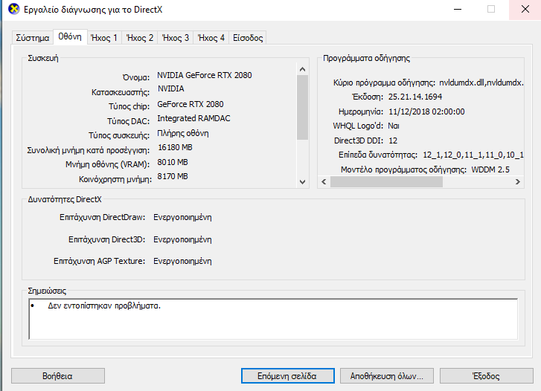Go to the Ήχος 3 tab
Screen dimensions: 541x391
click(x=176, y=38)
